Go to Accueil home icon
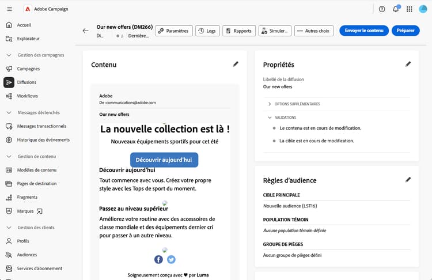Image resolution: width=432 pixels, height=280 pixels. click(x=9, y=25)
